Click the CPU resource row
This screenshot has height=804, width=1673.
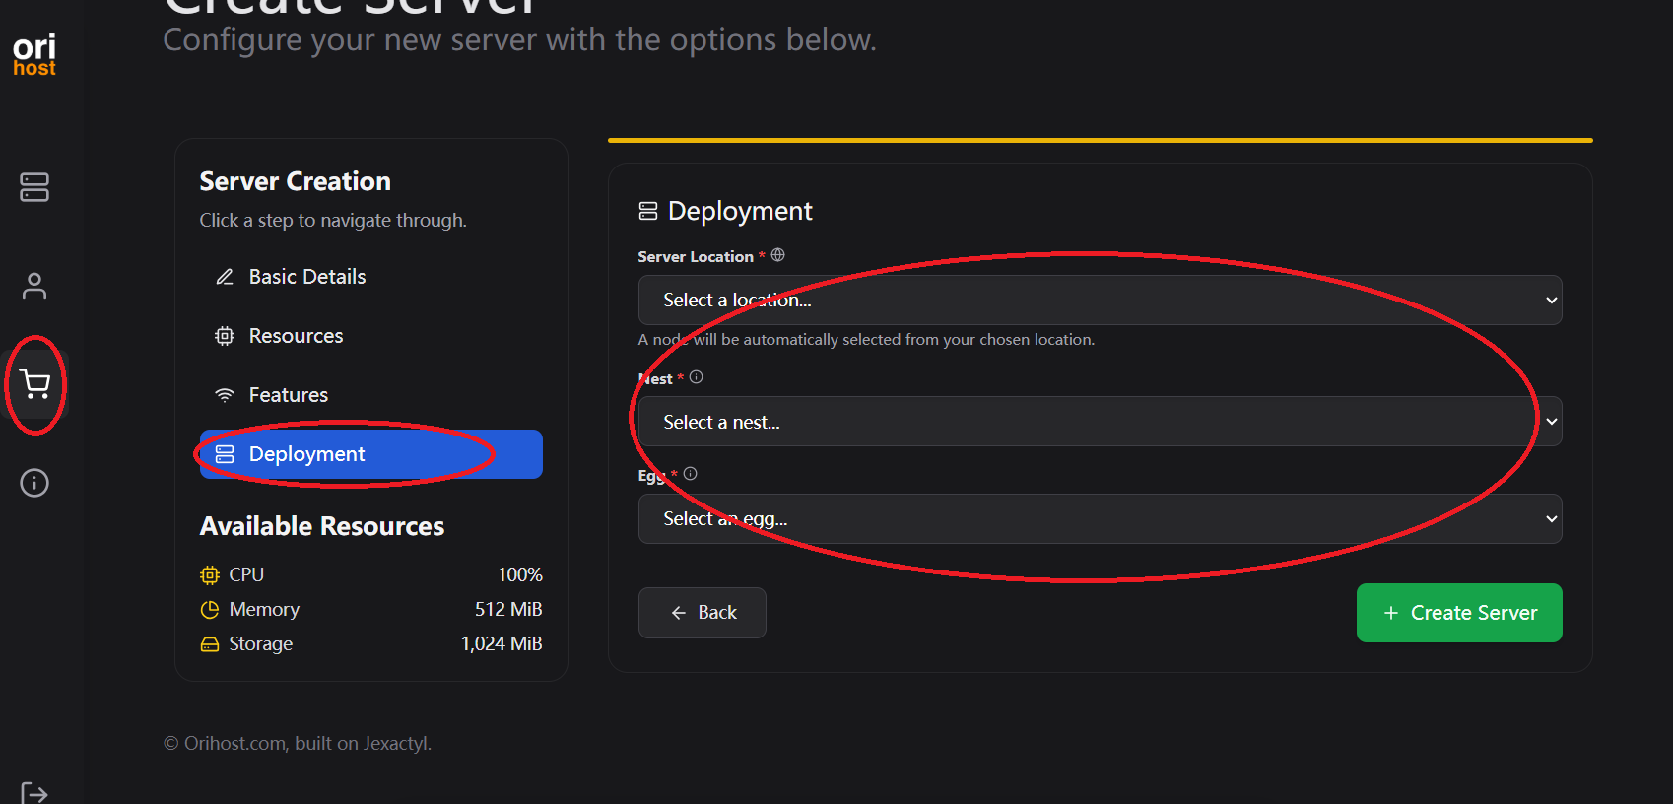click(x=370, y=574)
